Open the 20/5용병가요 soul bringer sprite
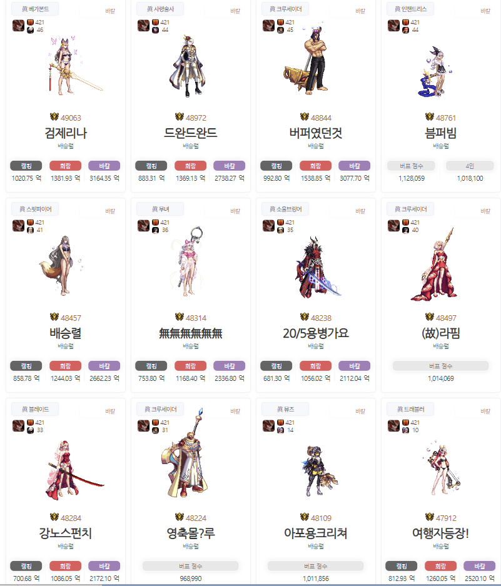The image size is (501, 586). (317, 267)
